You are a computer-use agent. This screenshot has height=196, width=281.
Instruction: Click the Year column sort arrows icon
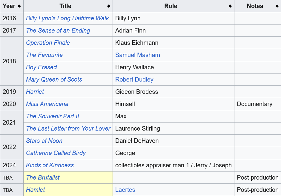pyautogui.click(x=19, y=6)
